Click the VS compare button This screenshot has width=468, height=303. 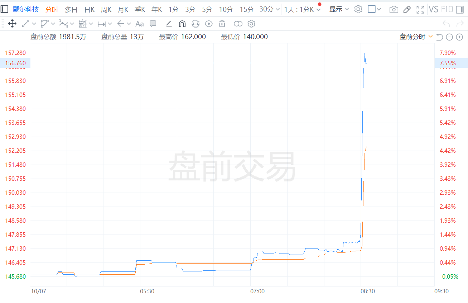(x=433, y=9)
